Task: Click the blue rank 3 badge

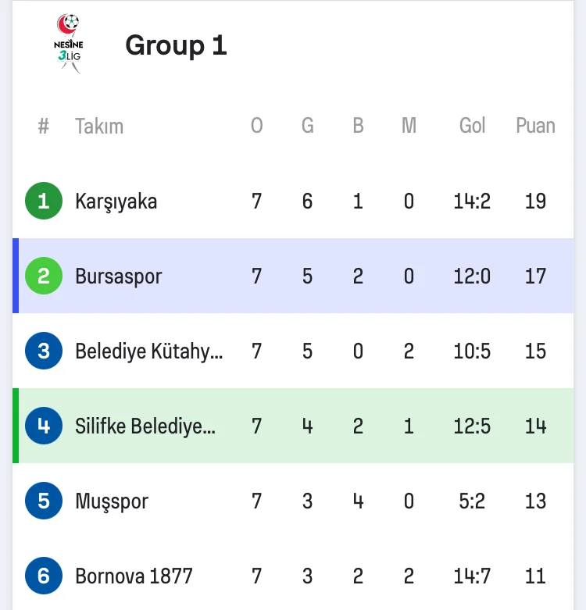Action: pyautogui.click(x=43, y=351)
